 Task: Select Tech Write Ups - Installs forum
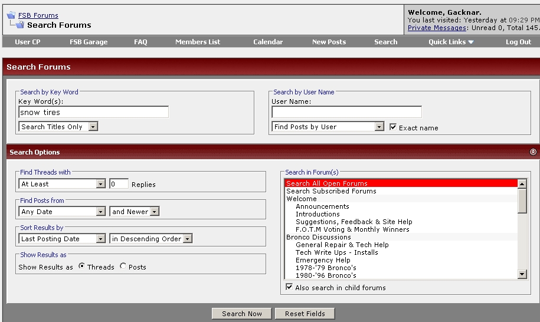tap(401, 252)
